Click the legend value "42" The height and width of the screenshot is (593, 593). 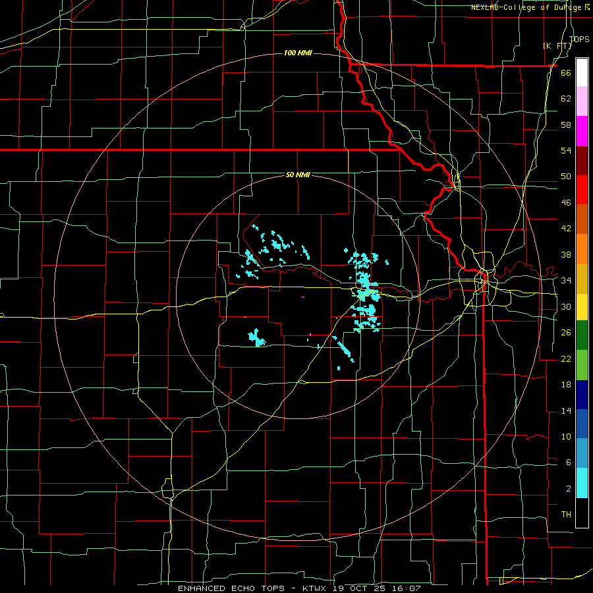point(566,229)
